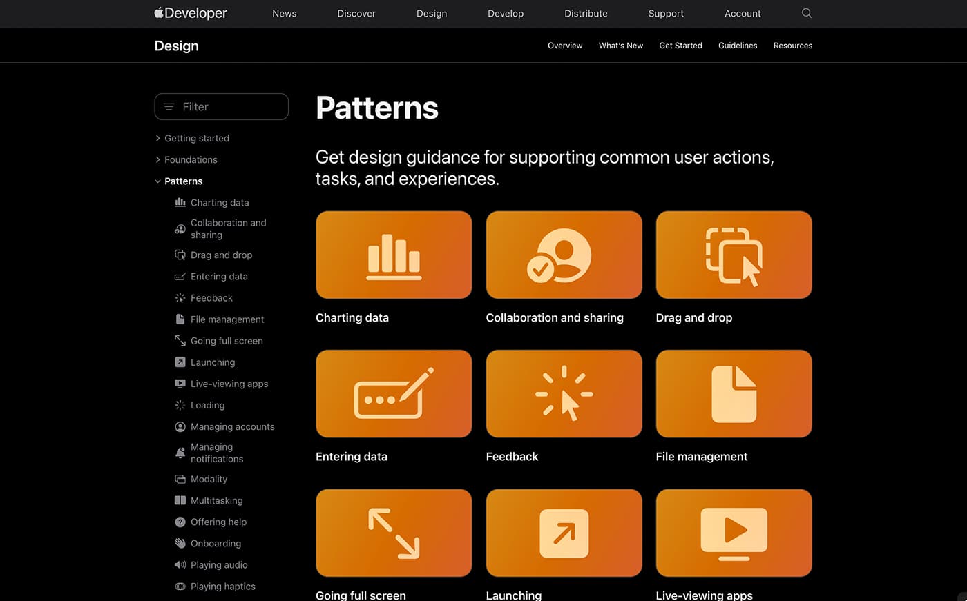The width and height of the screenshot is (967, 601).
Task: Click the Feedback spark icon in the sidebar
Action: (180, 297)
